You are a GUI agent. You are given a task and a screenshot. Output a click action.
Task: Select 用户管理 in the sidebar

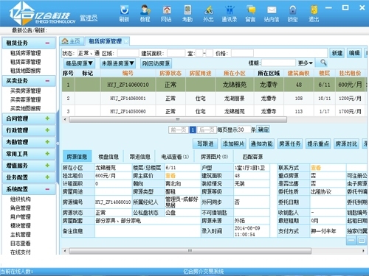(x=21, y=217)
